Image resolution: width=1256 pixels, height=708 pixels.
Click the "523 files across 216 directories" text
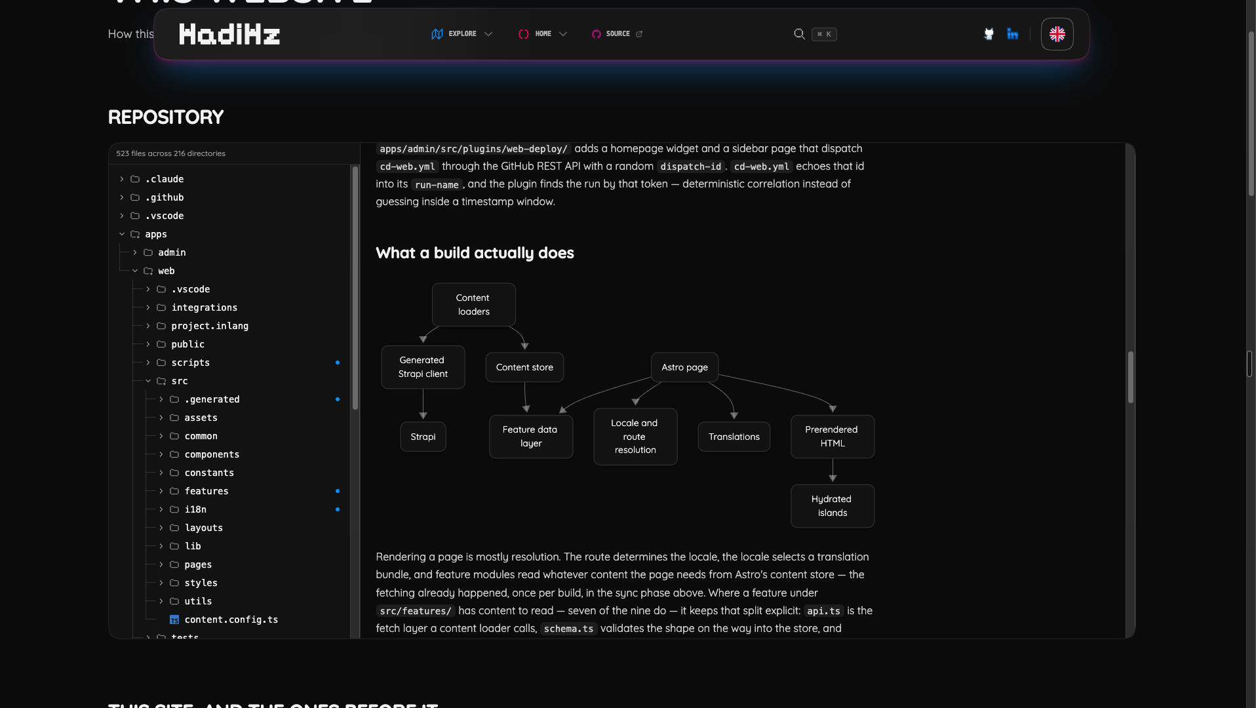click(x=170, y=153)
